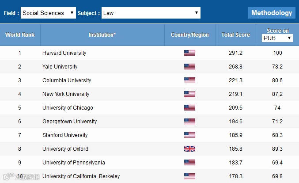Image resolution: width=299 pixels, height=183 pixels.
Task: Click the Institution column header
Action: pos(102,35)
